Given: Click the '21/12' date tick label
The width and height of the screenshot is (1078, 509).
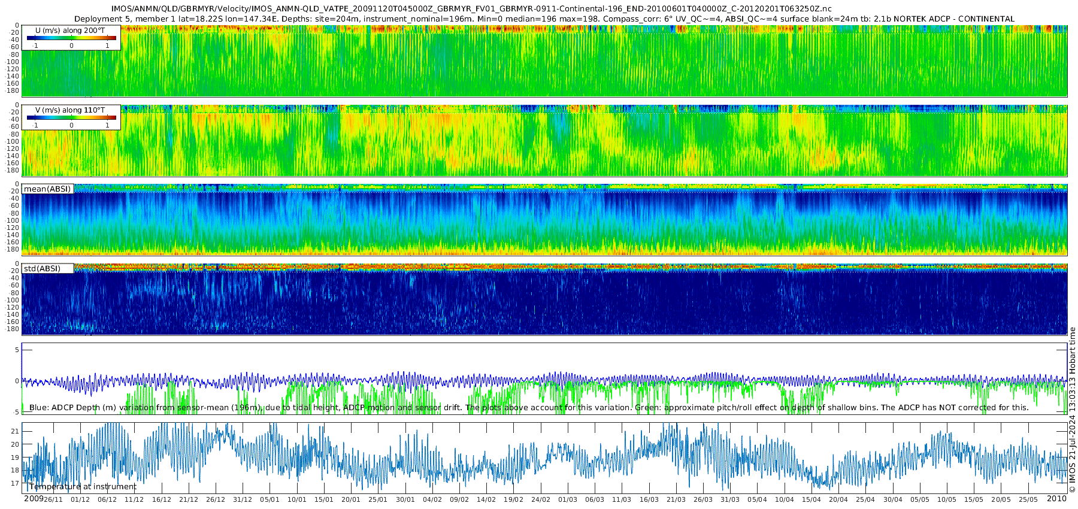Looking at the screenshot, I should pos(188,499).
